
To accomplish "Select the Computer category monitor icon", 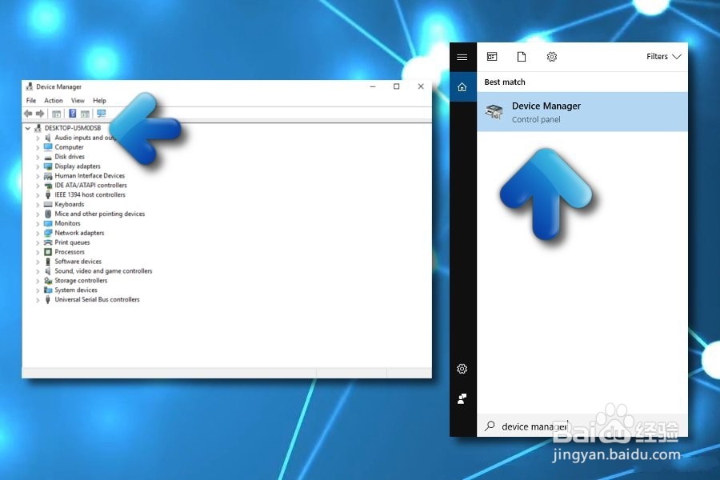I will click(48, 147).
